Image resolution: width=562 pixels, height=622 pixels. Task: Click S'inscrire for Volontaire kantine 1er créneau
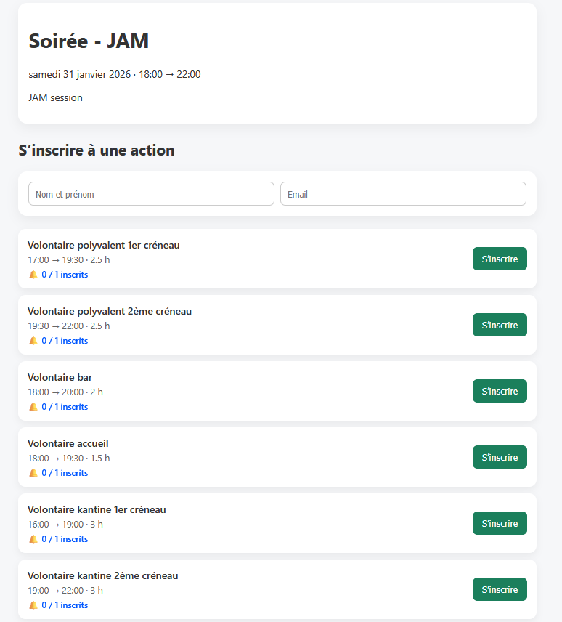[500, 523]
